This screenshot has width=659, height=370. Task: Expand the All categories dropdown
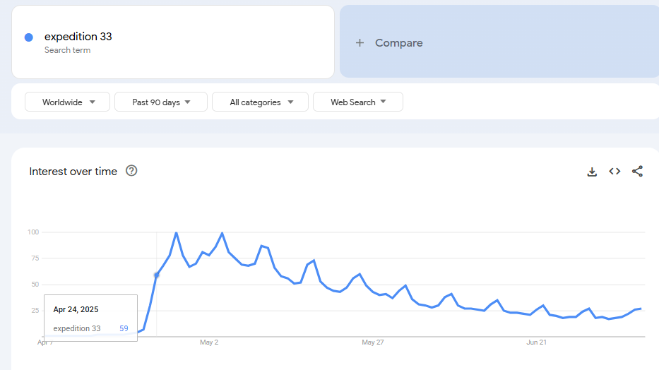(x=260, y=102)
